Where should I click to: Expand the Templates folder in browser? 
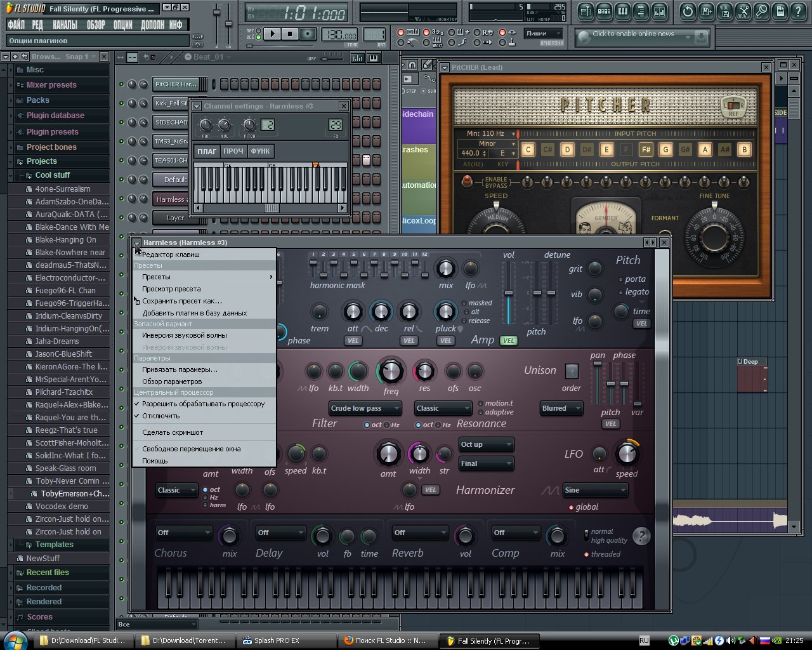coord(54,545)
